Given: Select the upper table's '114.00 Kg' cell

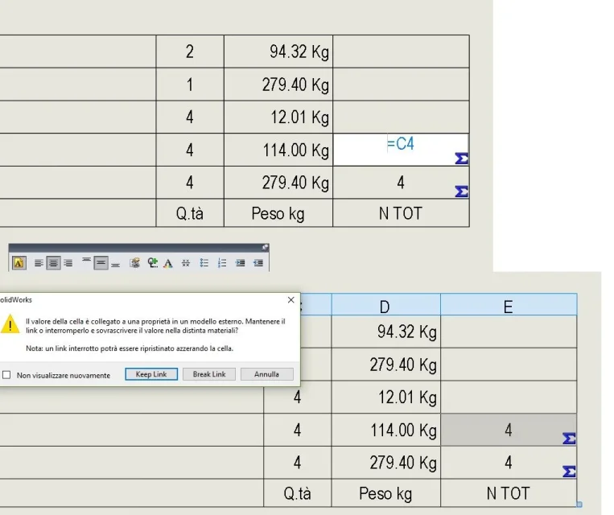Looking at the screenshot, I should [x=278, y=150].
